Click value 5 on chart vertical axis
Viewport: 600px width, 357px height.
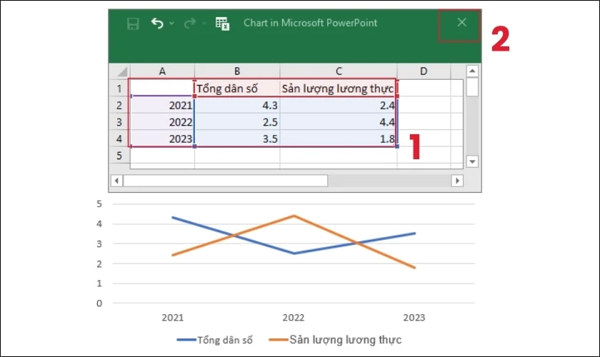[x=99, y=204]
